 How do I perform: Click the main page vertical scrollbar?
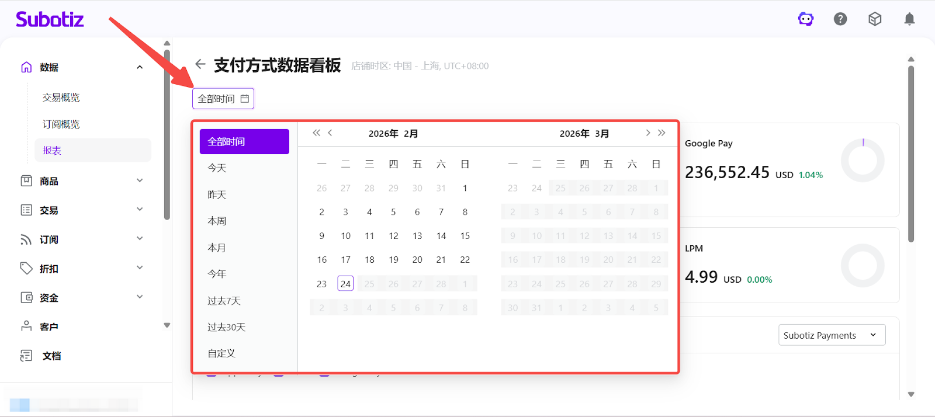click(910, 152)
